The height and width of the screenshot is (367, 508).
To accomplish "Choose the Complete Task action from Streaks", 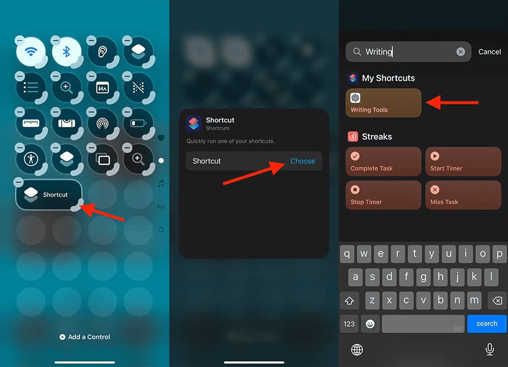I will [384, 161].
